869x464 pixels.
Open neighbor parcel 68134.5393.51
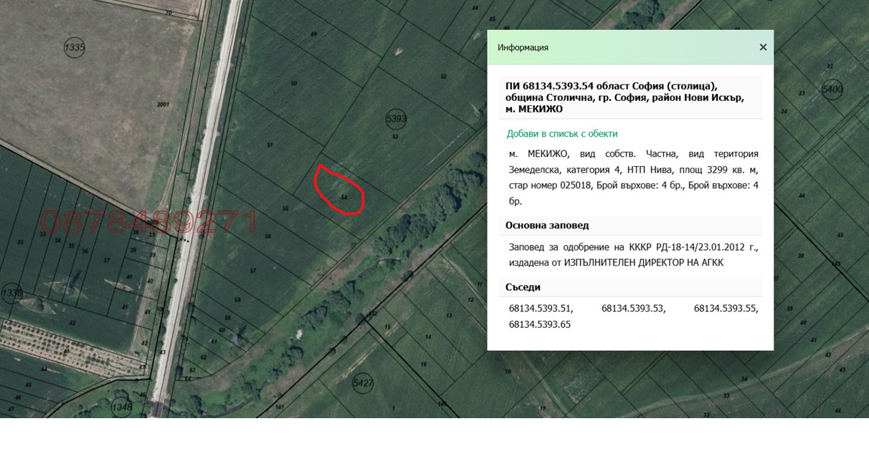point(541,309)
